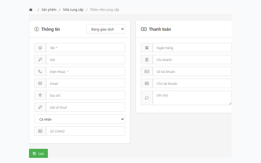Focus the Số tài khoản input field

pos(192,72)
